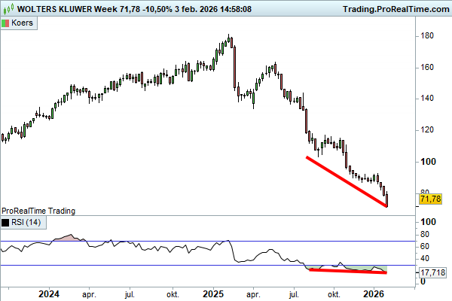Image resolution: width=452 pixels, height=301 pixels.
Task: Click the first jul. label after 2024
Action: 130,295
